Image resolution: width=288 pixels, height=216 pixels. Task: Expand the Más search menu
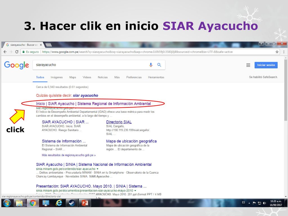(117, 77)
